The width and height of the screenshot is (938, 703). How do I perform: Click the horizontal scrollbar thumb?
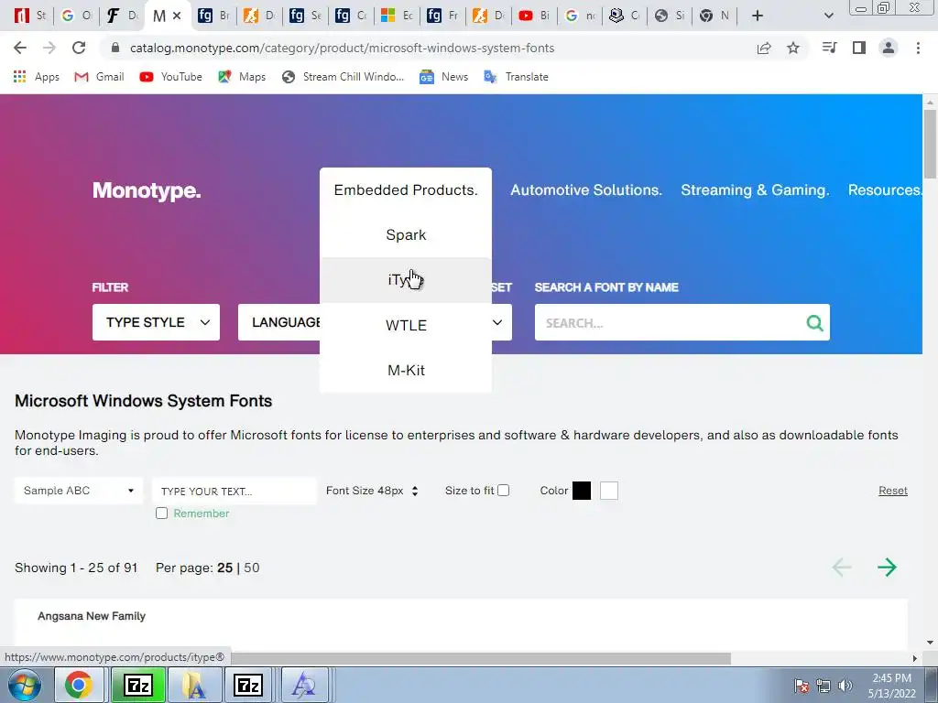[480, 658]
